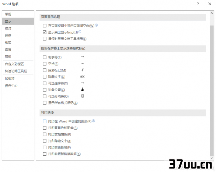The image size is (216, 172).
Task: Click the 始终在屏幕上显示这些格式标记 header
Action: click(x=123, y=49)
